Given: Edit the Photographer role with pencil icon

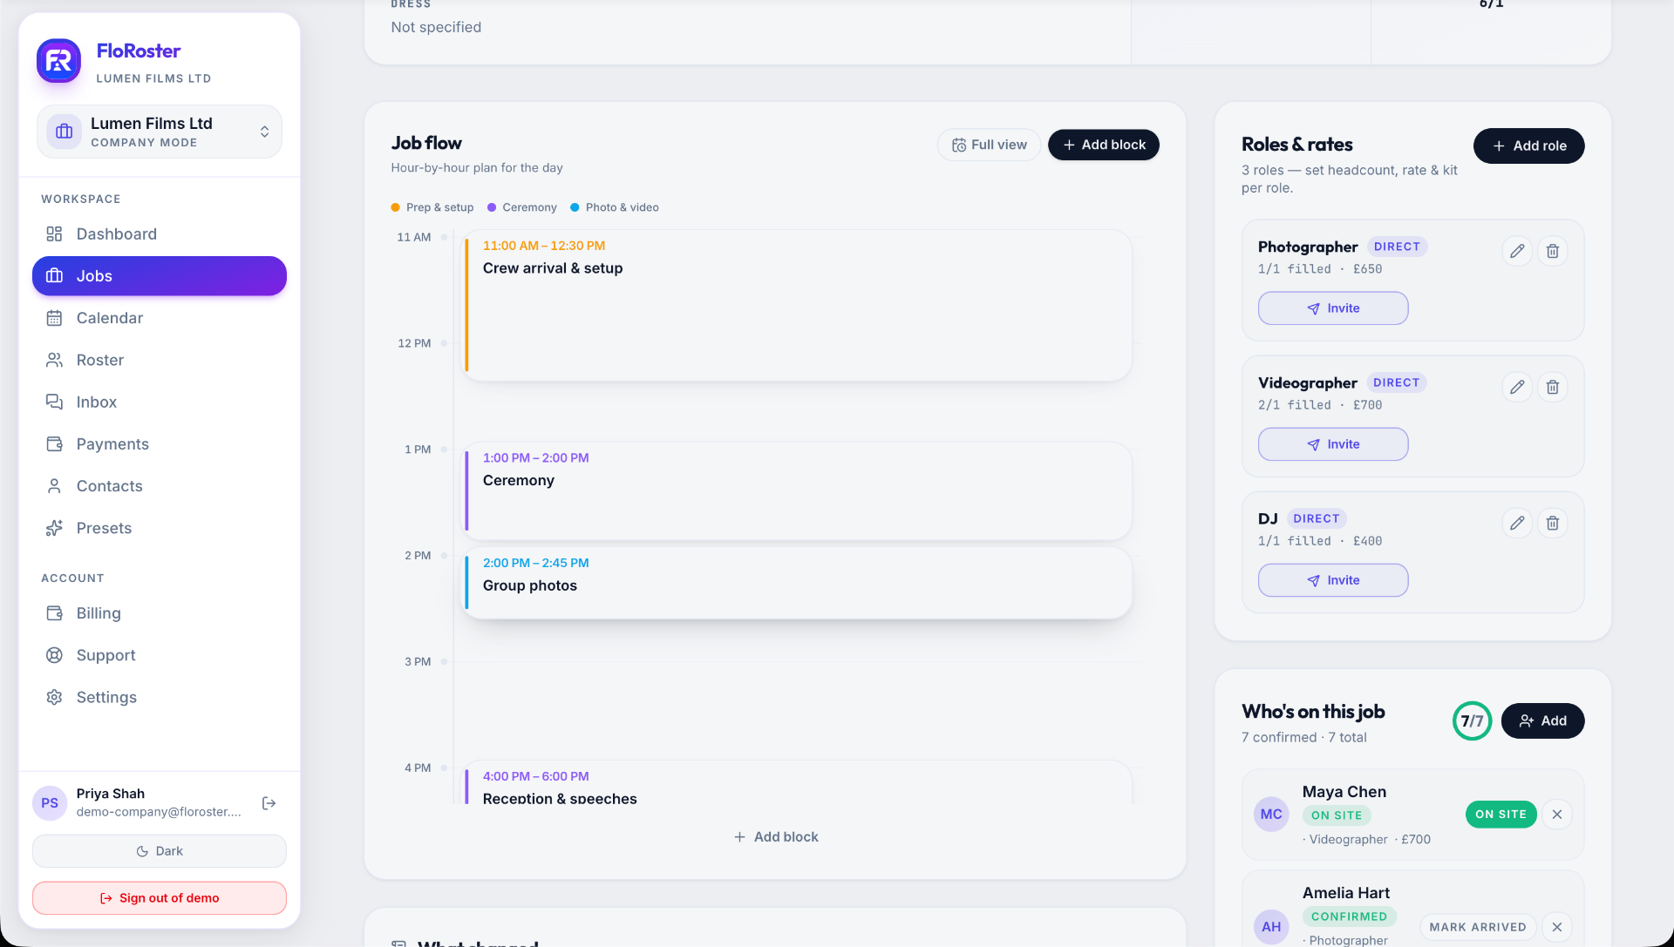Looking at the screenshot, I should (1517, 251).
